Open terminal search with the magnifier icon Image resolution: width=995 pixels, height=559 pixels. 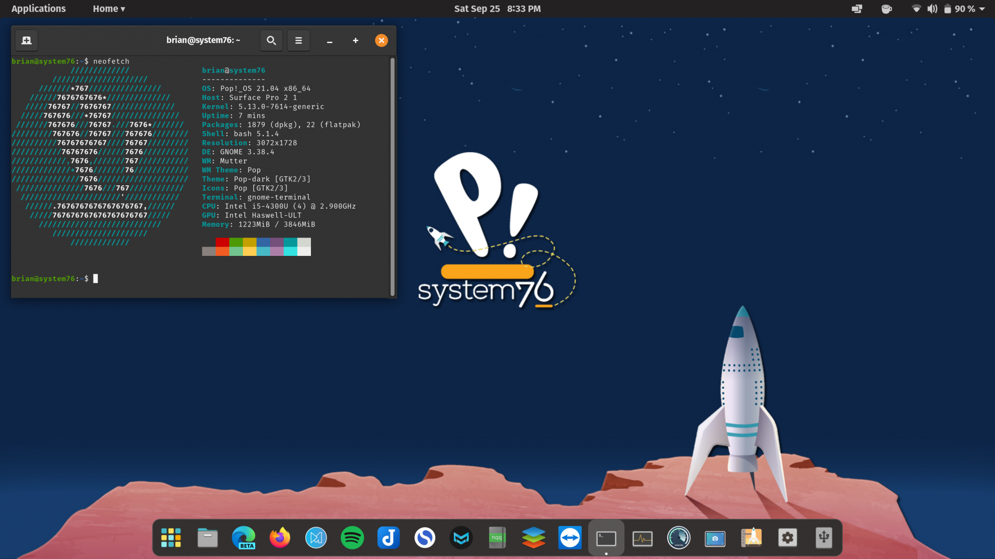(271, 40)
